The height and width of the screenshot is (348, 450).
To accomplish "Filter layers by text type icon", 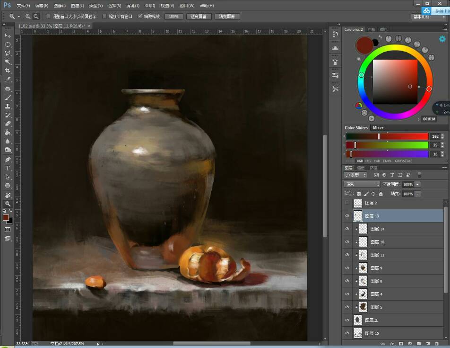I will (392, 175).
